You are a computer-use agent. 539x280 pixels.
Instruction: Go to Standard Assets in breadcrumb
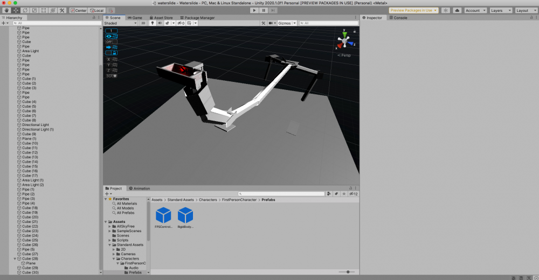(x=181, y=200)
